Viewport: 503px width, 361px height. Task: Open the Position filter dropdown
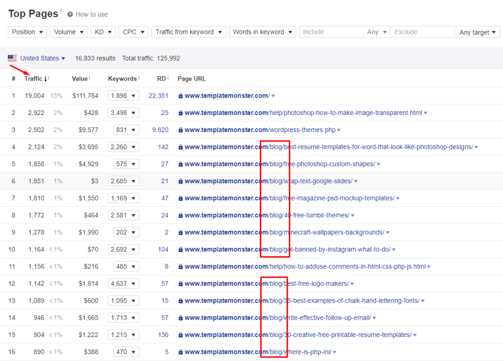coord(27,31)
